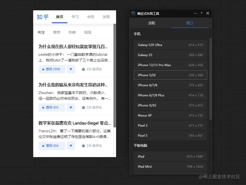Click the 平板电脑 section heading

[140, 145]
